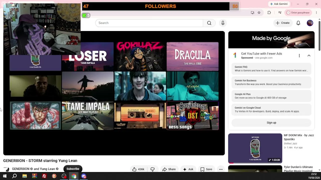Open more actions ellipsis under video
Viewport: 321px width, 180px height.
point(221,169)
